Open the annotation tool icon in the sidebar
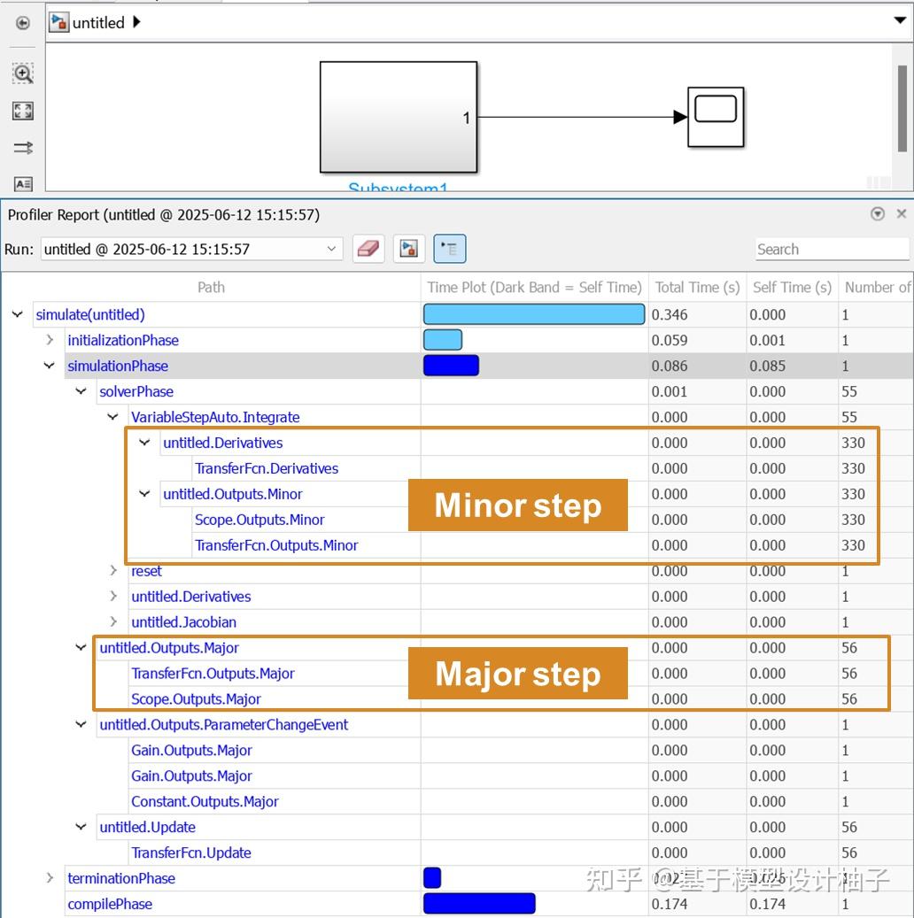 point(22,184)
